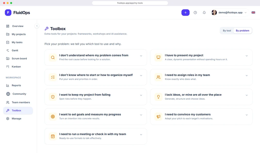Click 'Spot risks before they happen.' text
The width and height of the screenshot is (260, 153).
point(75,99)
